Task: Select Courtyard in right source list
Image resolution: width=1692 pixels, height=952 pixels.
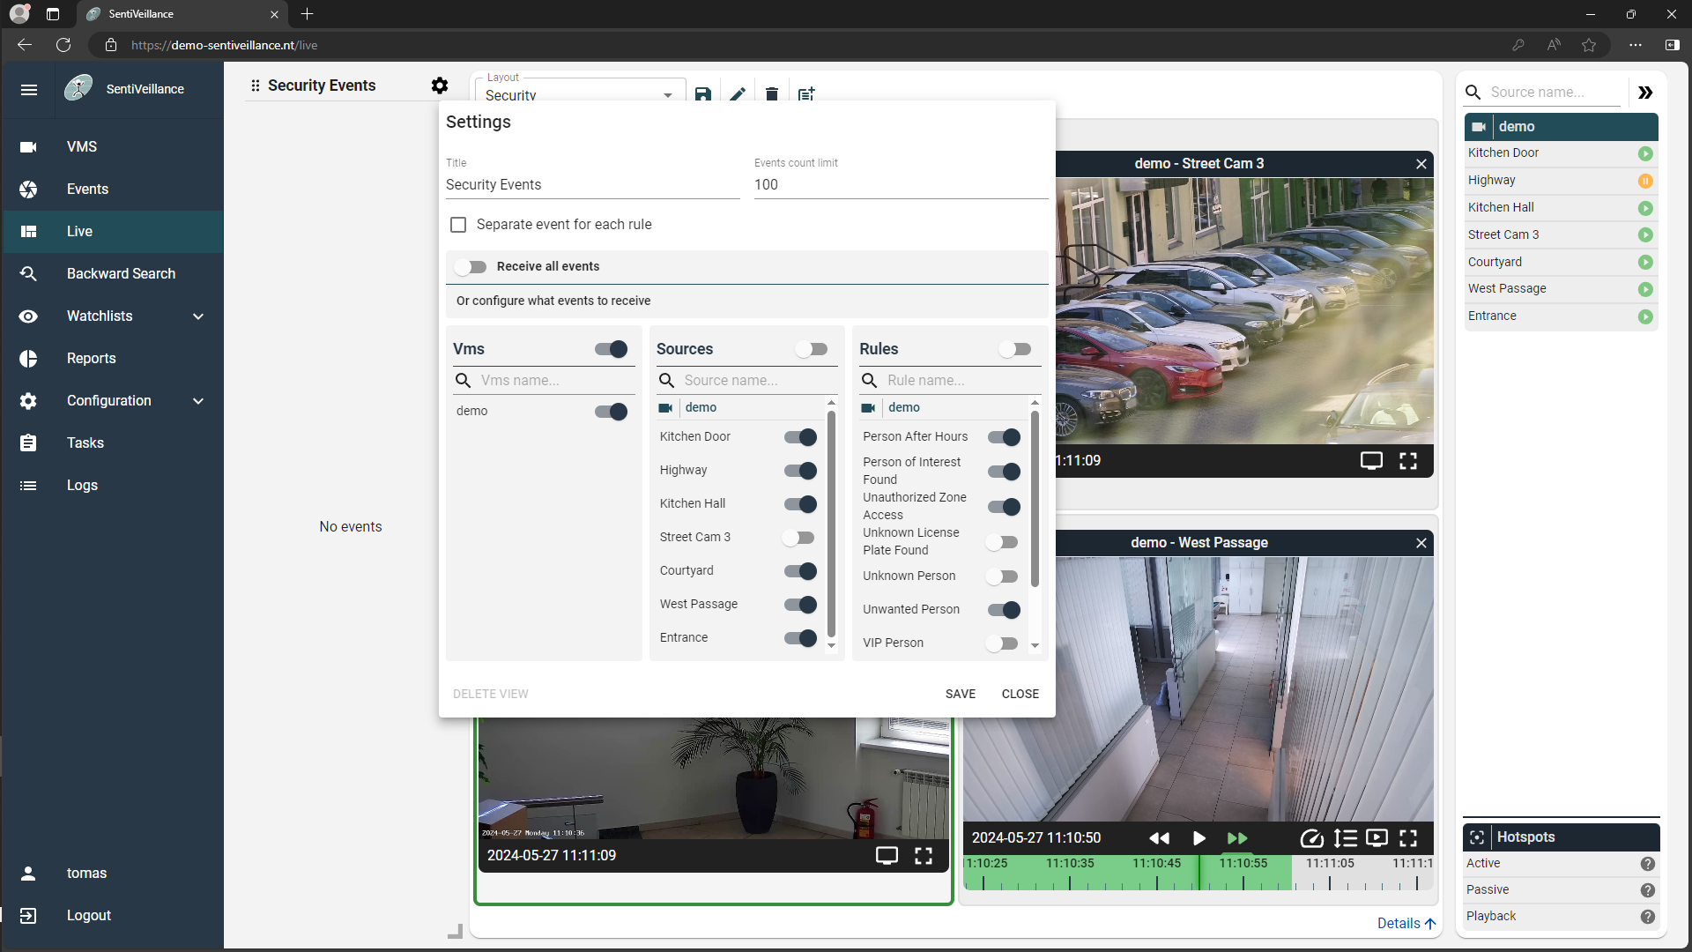Action: click(x=1561, y=263)
